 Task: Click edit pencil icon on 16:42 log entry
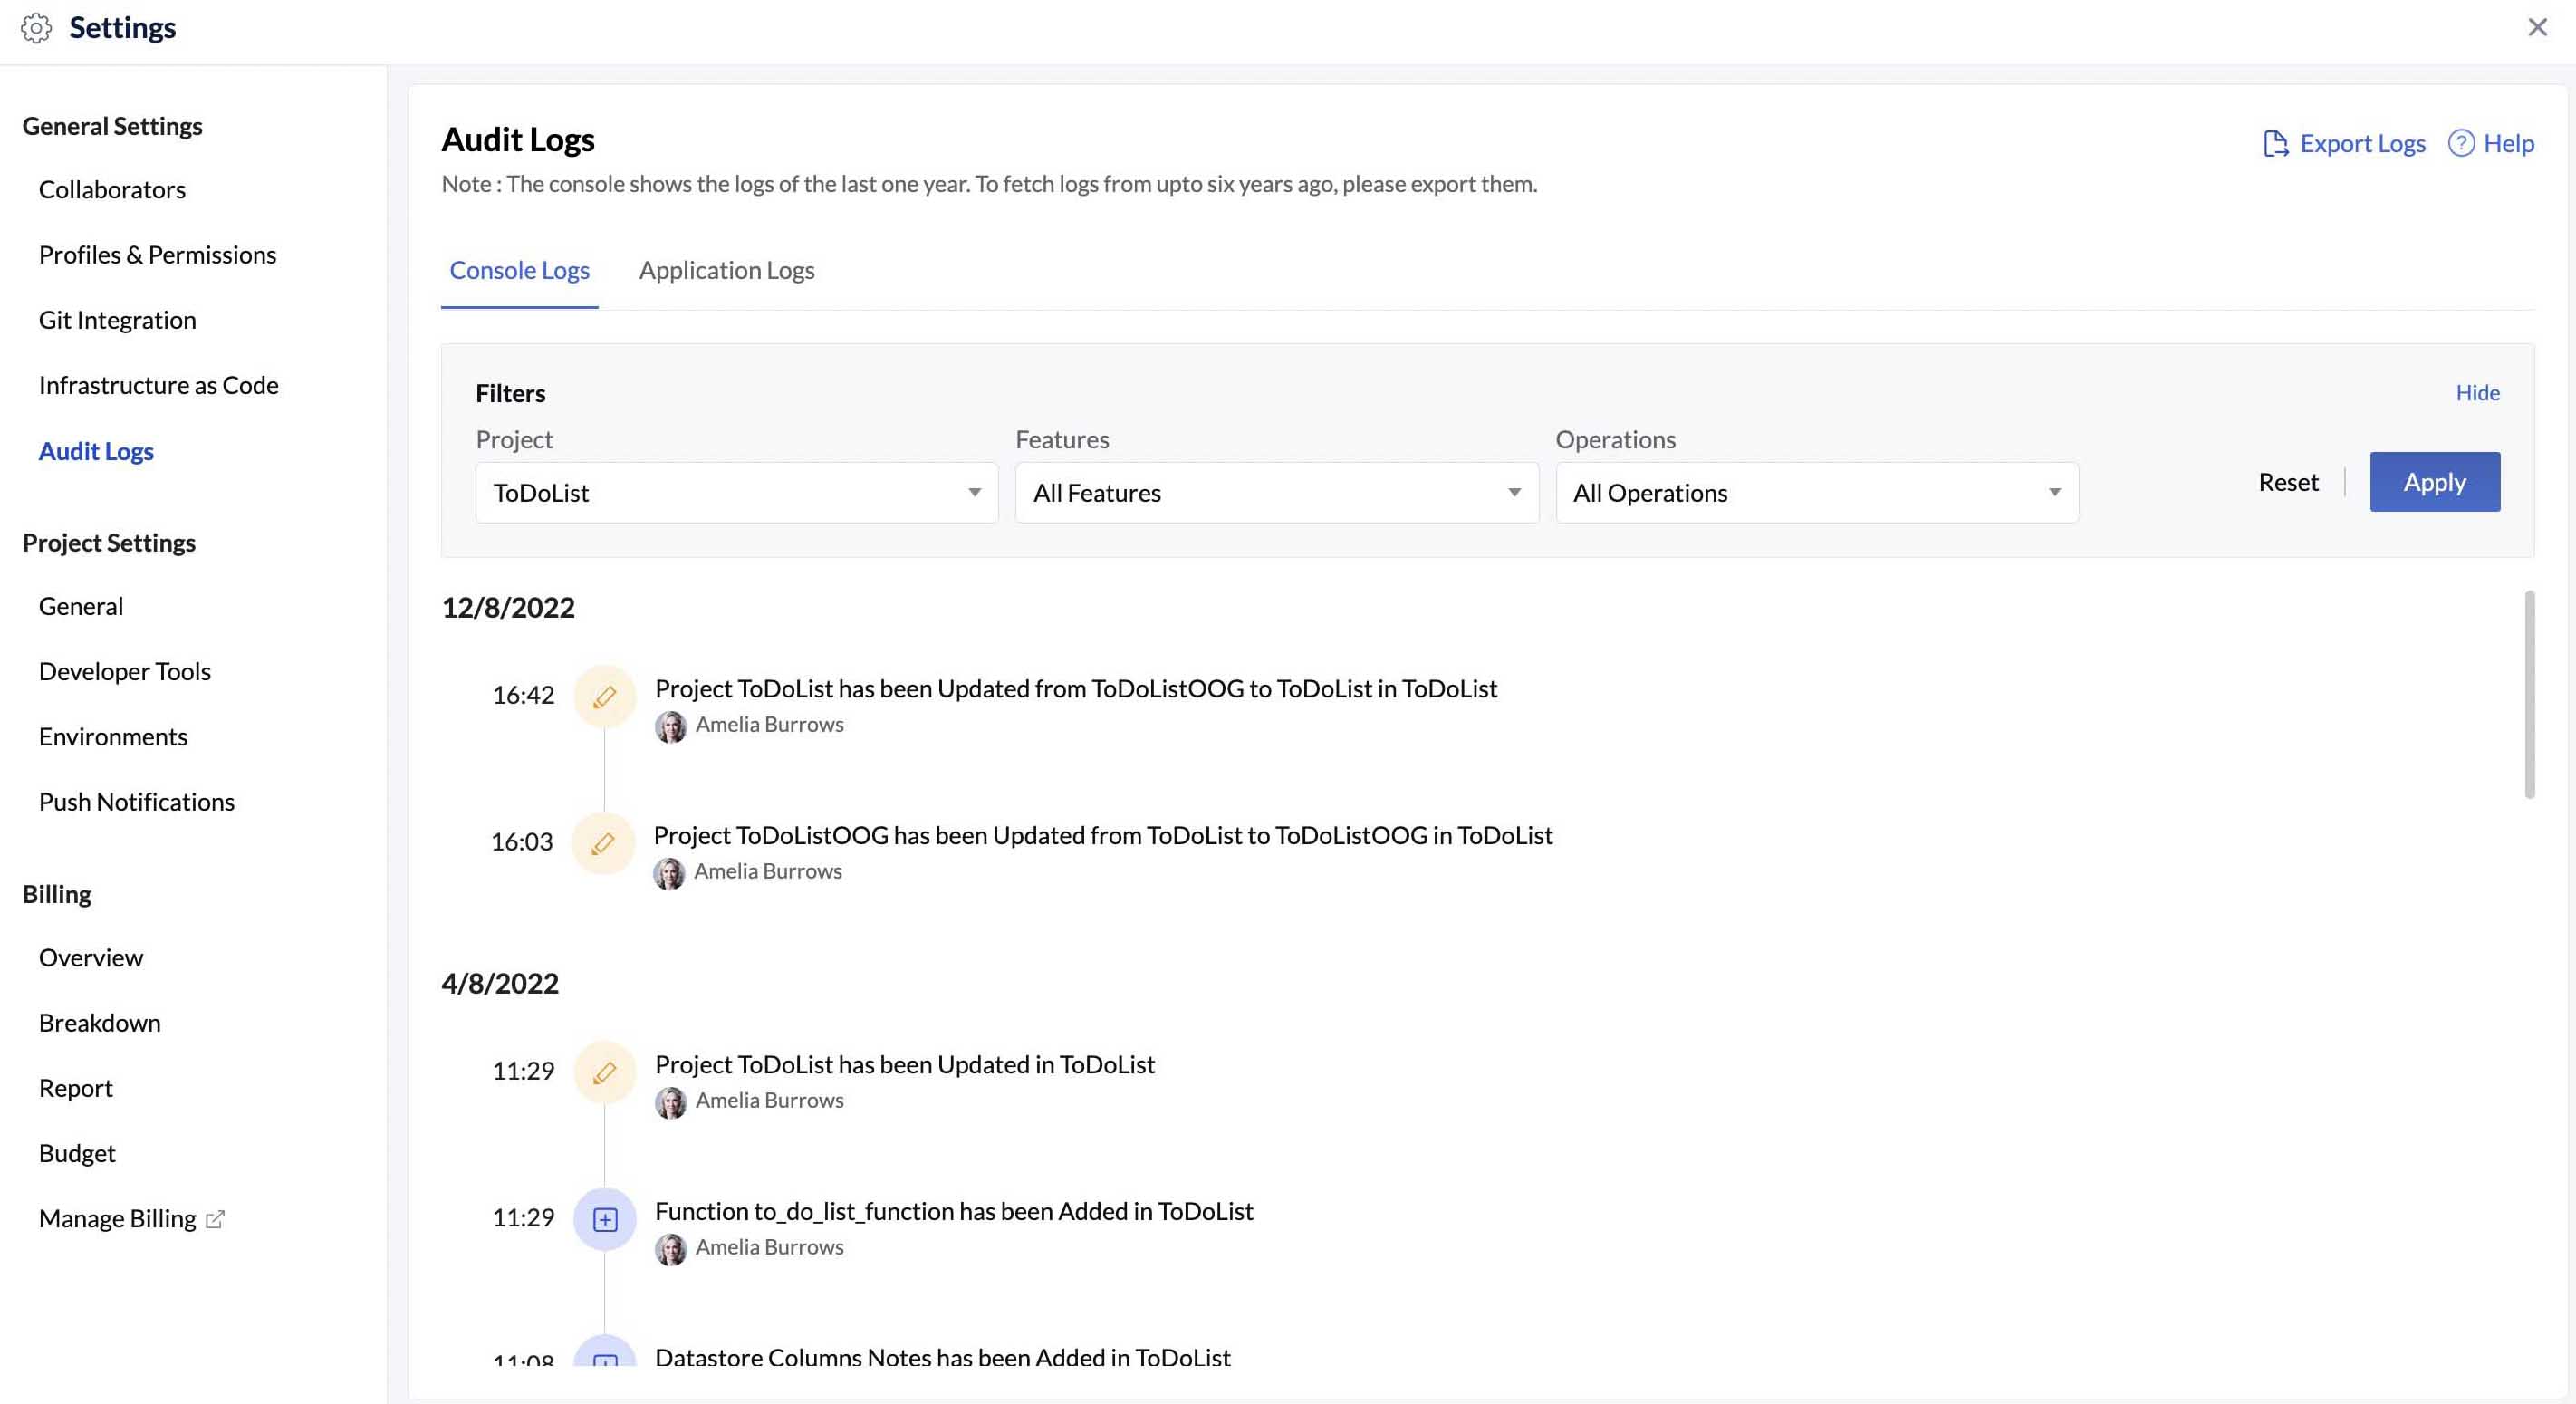pyautogui.click(x=604, y=696)
